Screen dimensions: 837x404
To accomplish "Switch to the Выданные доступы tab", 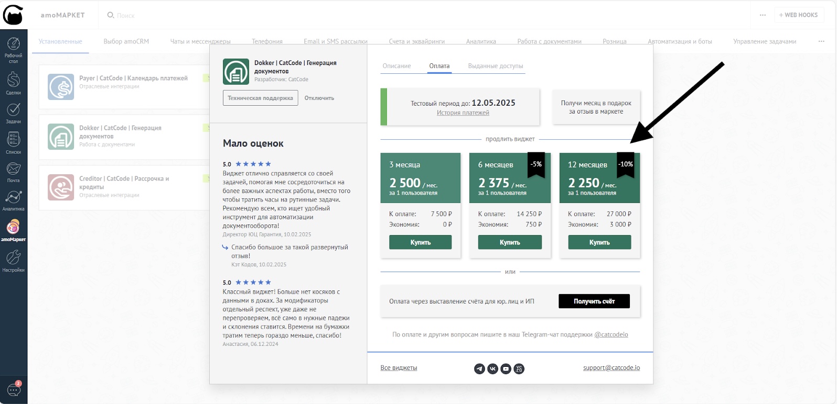I will click(495, 66).
